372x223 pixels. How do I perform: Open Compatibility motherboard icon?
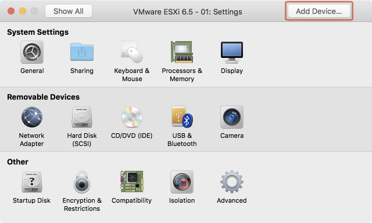(x=132, y=182)
